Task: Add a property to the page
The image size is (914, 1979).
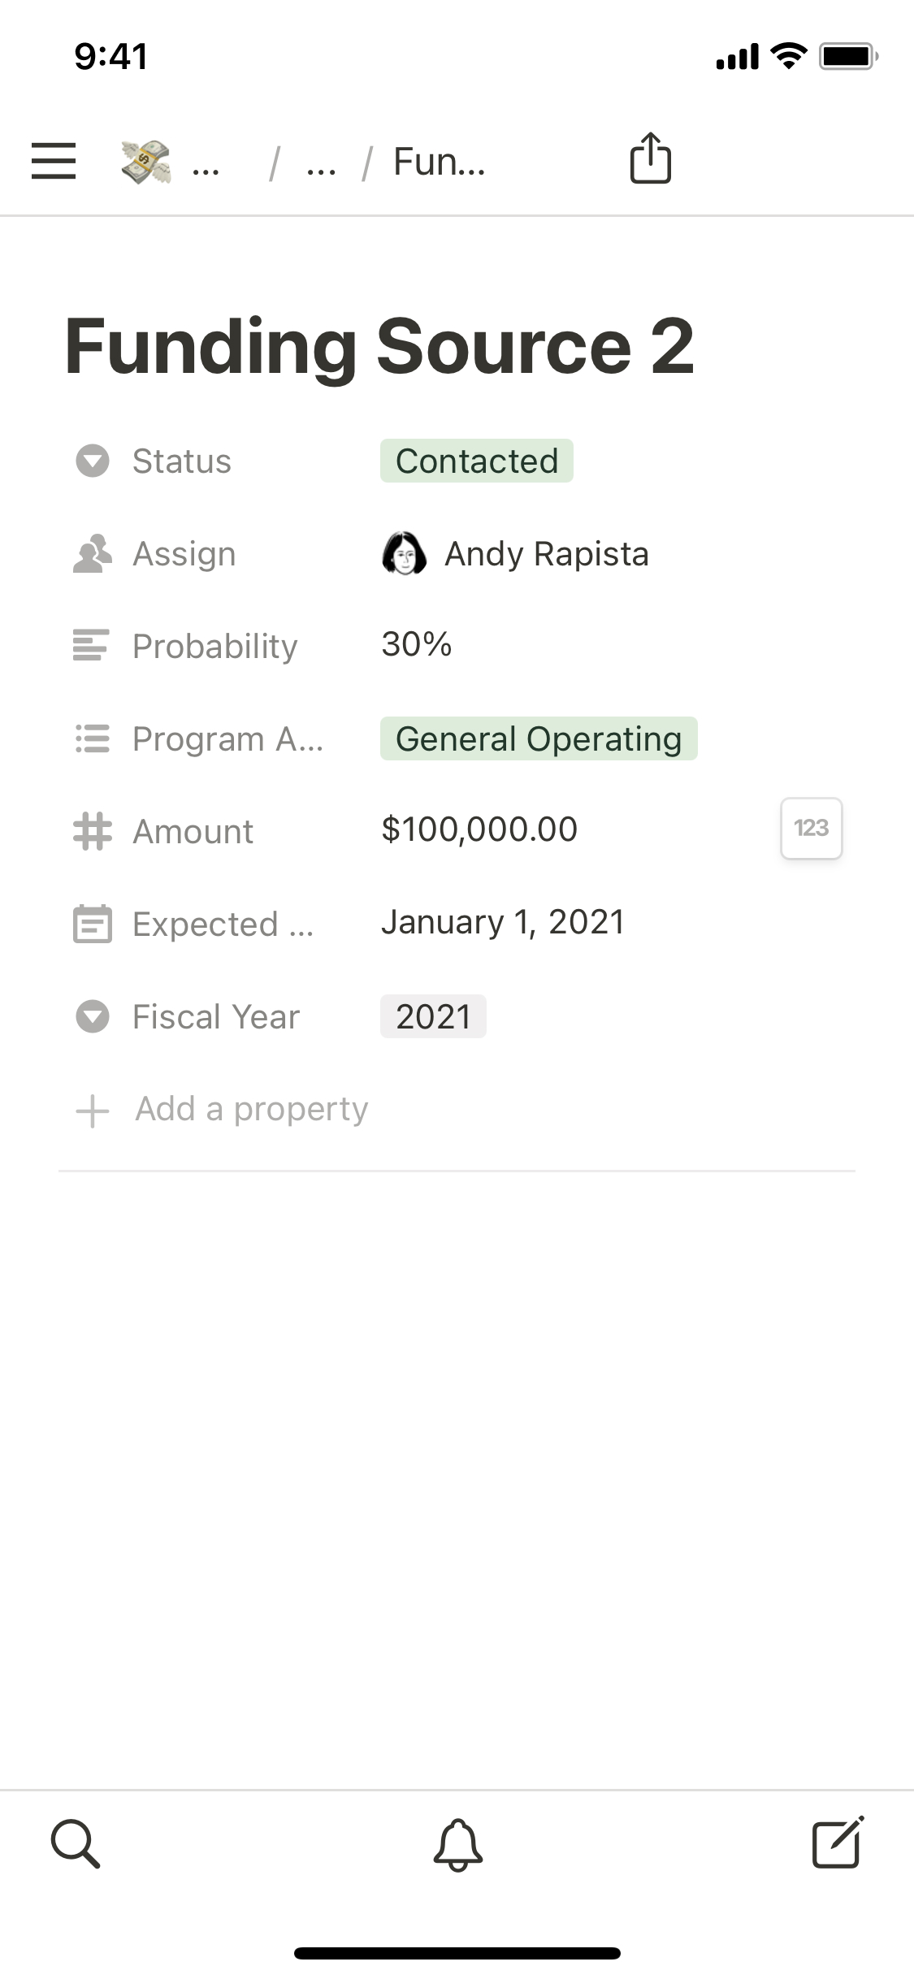Action: click(252, 1109)
